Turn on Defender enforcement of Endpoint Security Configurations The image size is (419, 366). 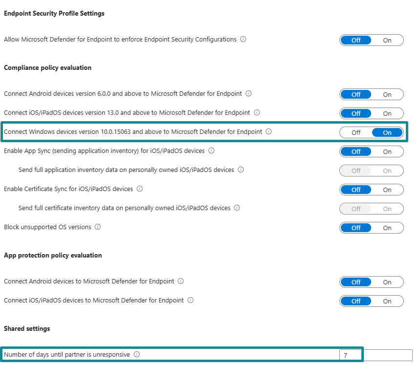(x=387, y=40)
